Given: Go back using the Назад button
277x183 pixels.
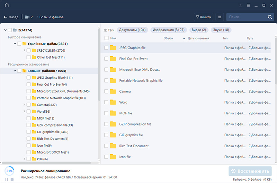Looking at the screenshot, I should click(x=11, y=17).
